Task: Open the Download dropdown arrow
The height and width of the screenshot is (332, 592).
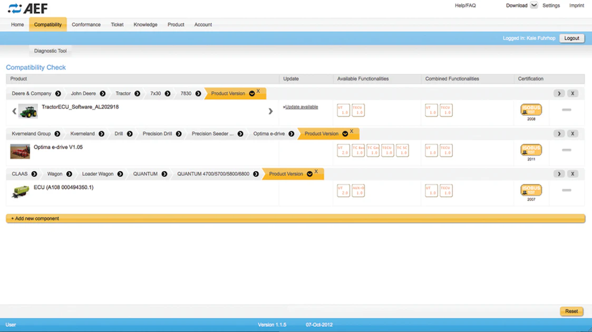Action: (533, 5)
